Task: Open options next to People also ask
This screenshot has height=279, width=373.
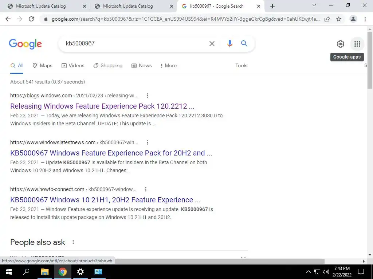Action: coord(73,242)
